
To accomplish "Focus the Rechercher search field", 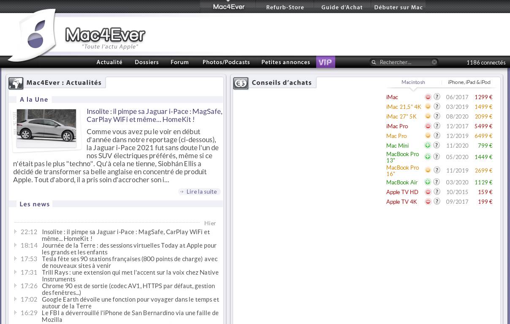I will pyautogui.click(x=403, y=62).
